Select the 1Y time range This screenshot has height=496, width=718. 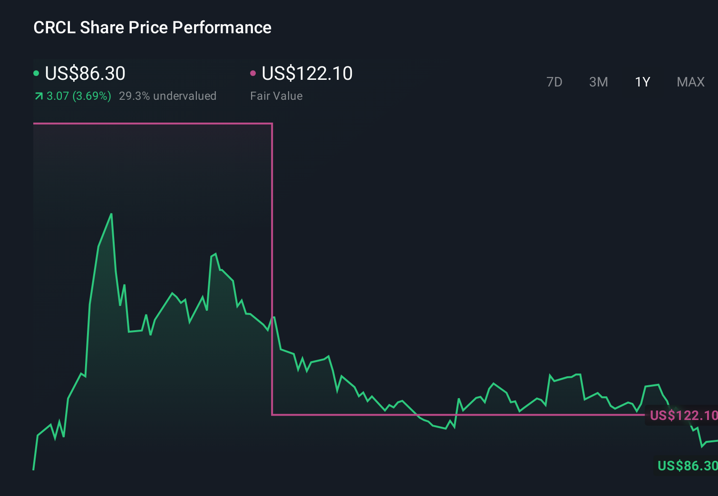[642, 82]
